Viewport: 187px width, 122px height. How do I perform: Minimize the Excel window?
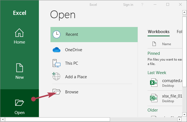coord(155,4)
